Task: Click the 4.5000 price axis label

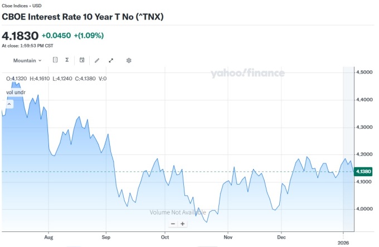Action: [x=365, y=72]
